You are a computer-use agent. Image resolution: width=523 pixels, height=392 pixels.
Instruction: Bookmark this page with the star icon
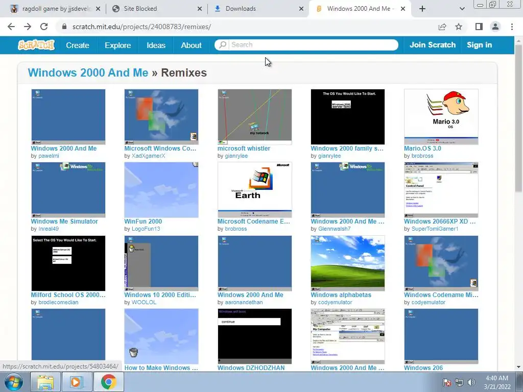coord(459,27)
